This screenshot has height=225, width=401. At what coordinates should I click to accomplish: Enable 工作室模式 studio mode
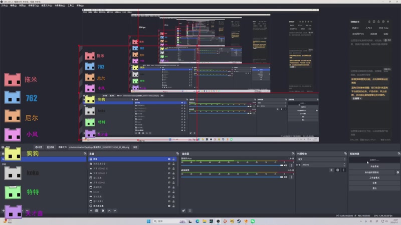click(374, 178)
